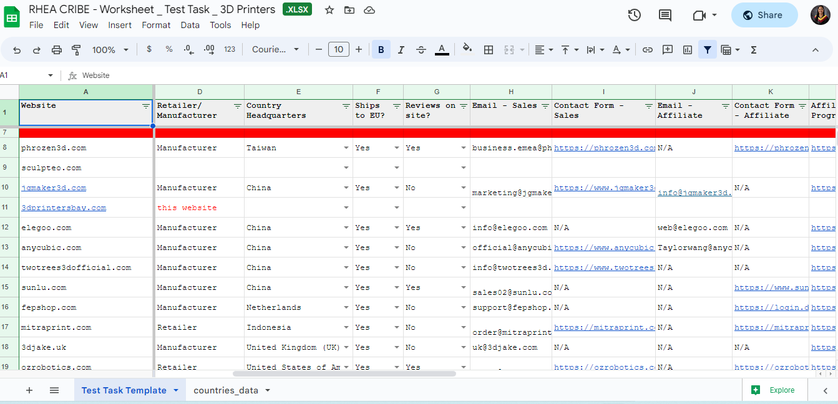Screen dimensions: 838x404
Task: Click the font size input field
Action: (339, 50)
